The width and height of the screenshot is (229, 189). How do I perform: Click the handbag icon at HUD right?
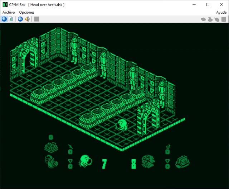(182, 162)
